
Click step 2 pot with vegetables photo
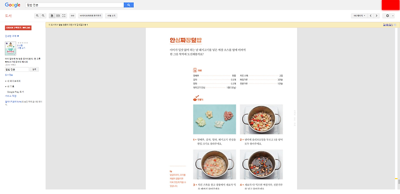click(261, 119)
